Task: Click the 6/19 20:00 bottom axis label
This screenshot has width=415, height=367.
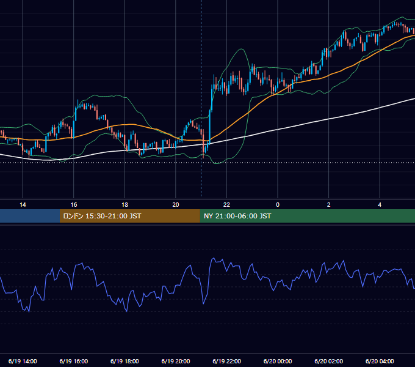Action: pos(176,361)
